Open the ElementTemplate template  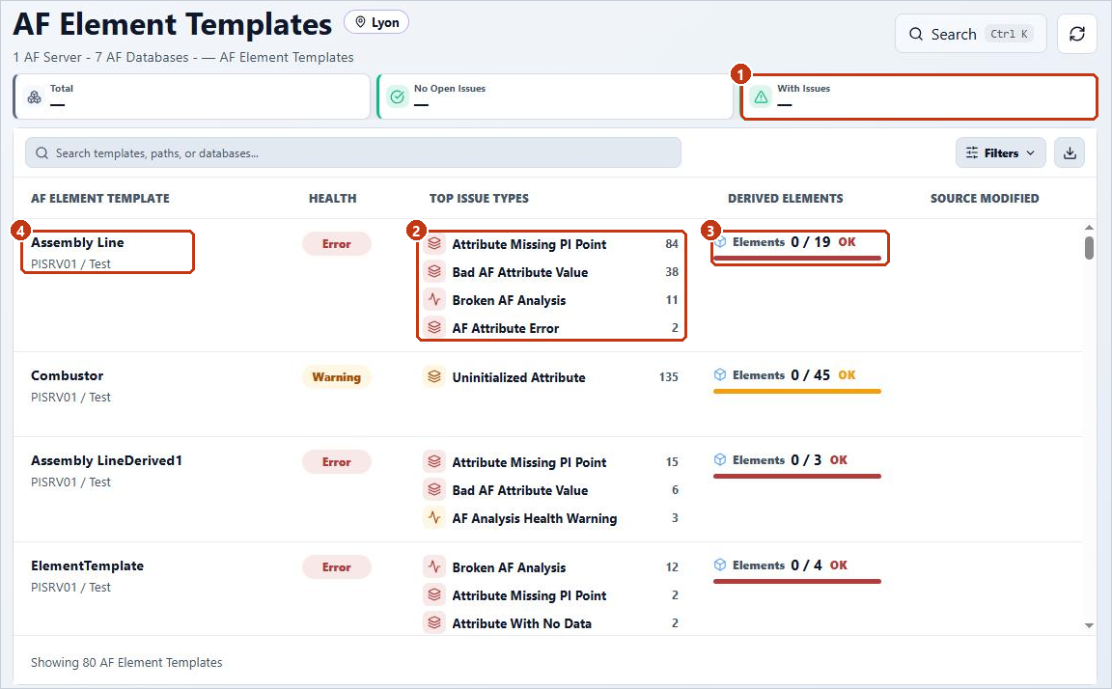(87, 565)
